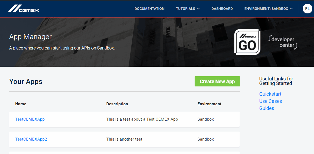Click the Description column header
The height and width of the screenshot is (154, 314).
(117, 104)
